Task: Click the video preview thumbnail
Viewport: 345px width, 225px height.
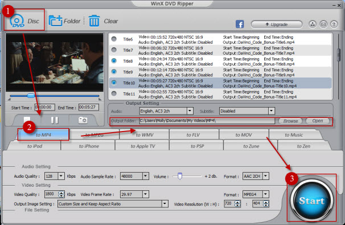Action: [55, 63]
